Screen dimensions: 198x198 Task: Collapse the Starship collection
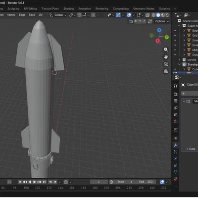coord(179,64)
